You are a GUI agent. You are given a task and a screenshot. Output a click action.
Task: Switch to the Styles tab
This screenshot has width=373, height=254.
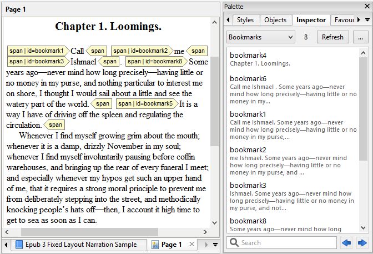coord(245,20)
